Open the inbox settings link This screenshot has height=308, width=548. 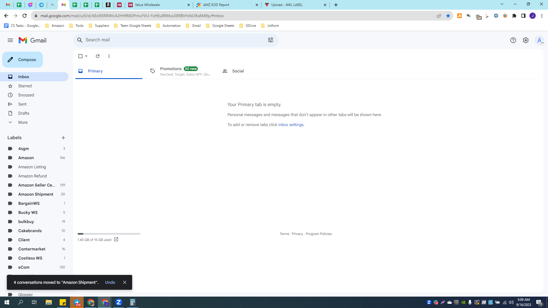click(291, 125)
